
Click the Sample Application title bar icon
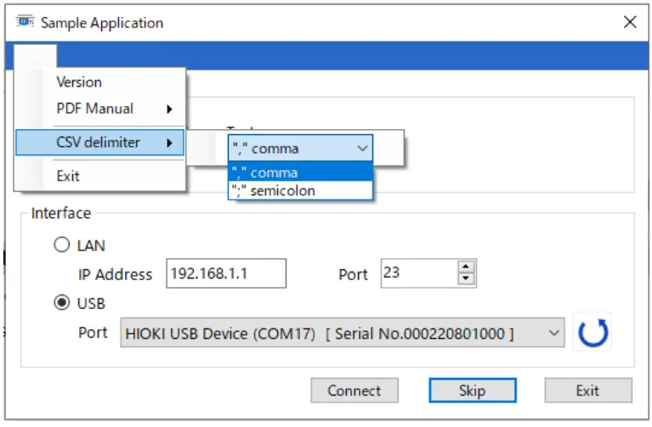click(25, 22)
